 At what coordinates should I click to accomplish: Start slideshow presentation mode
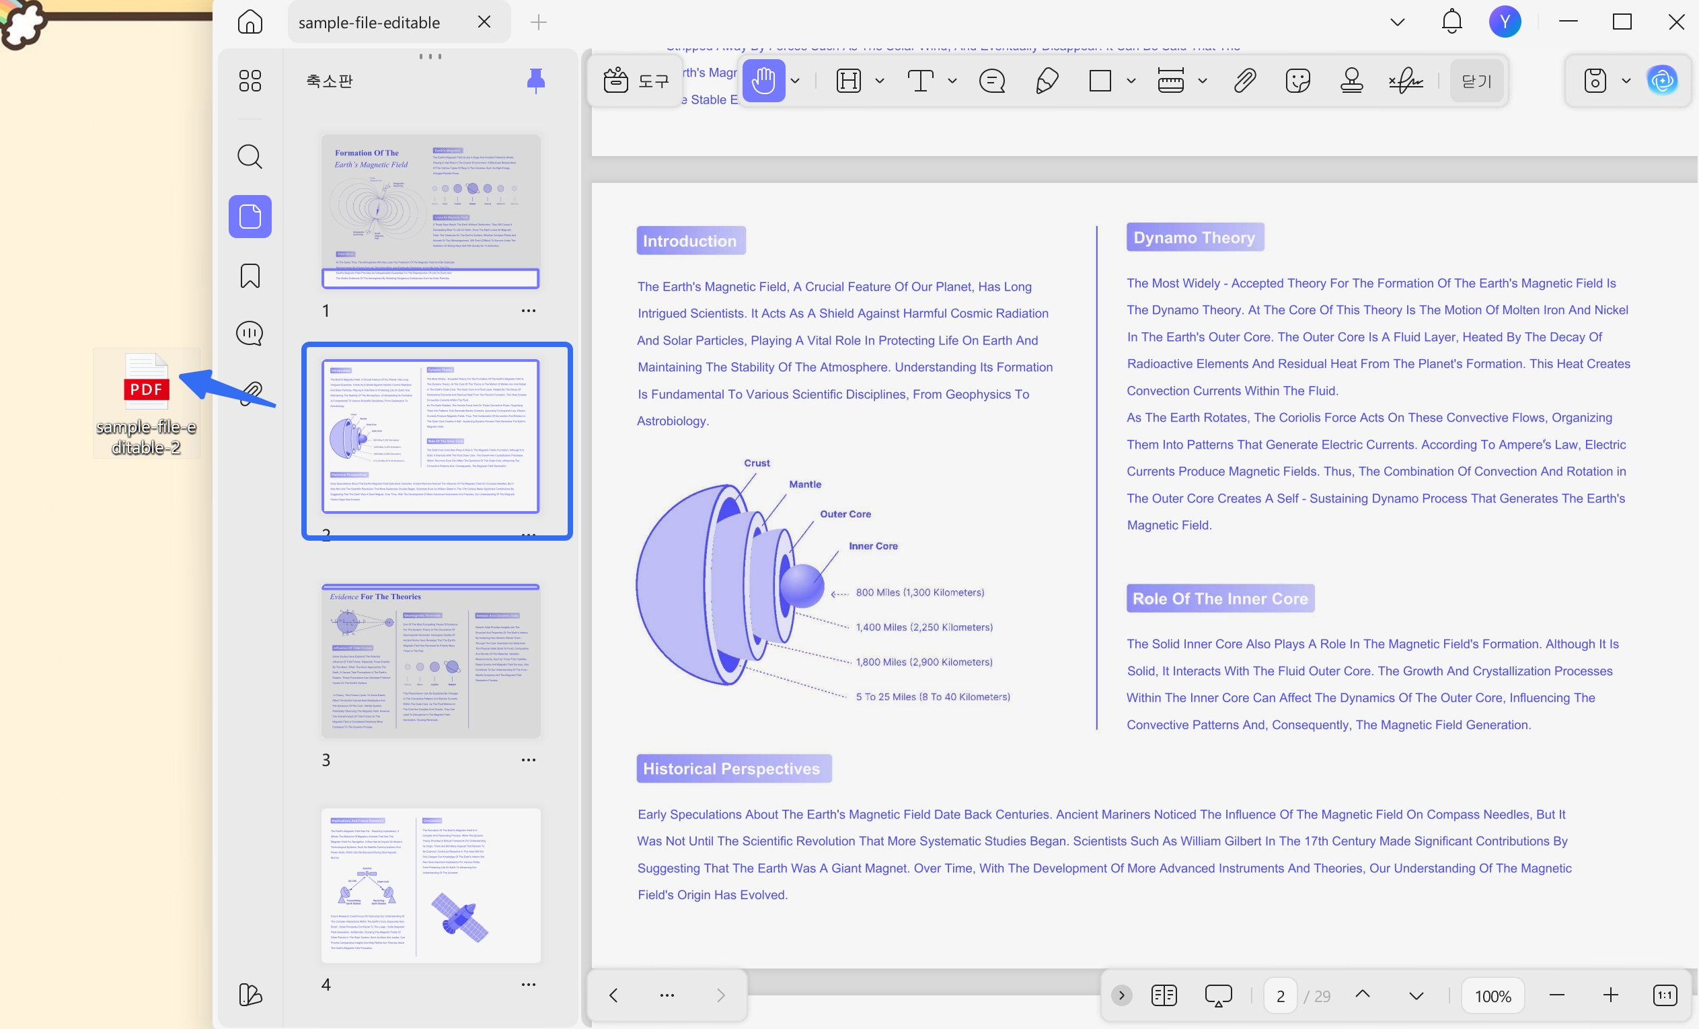click(1217, 995)
